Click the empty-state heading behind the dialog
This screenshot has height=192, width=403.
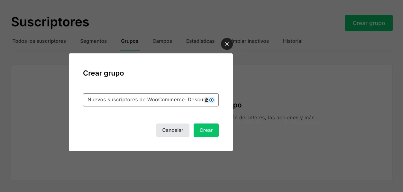237,105
